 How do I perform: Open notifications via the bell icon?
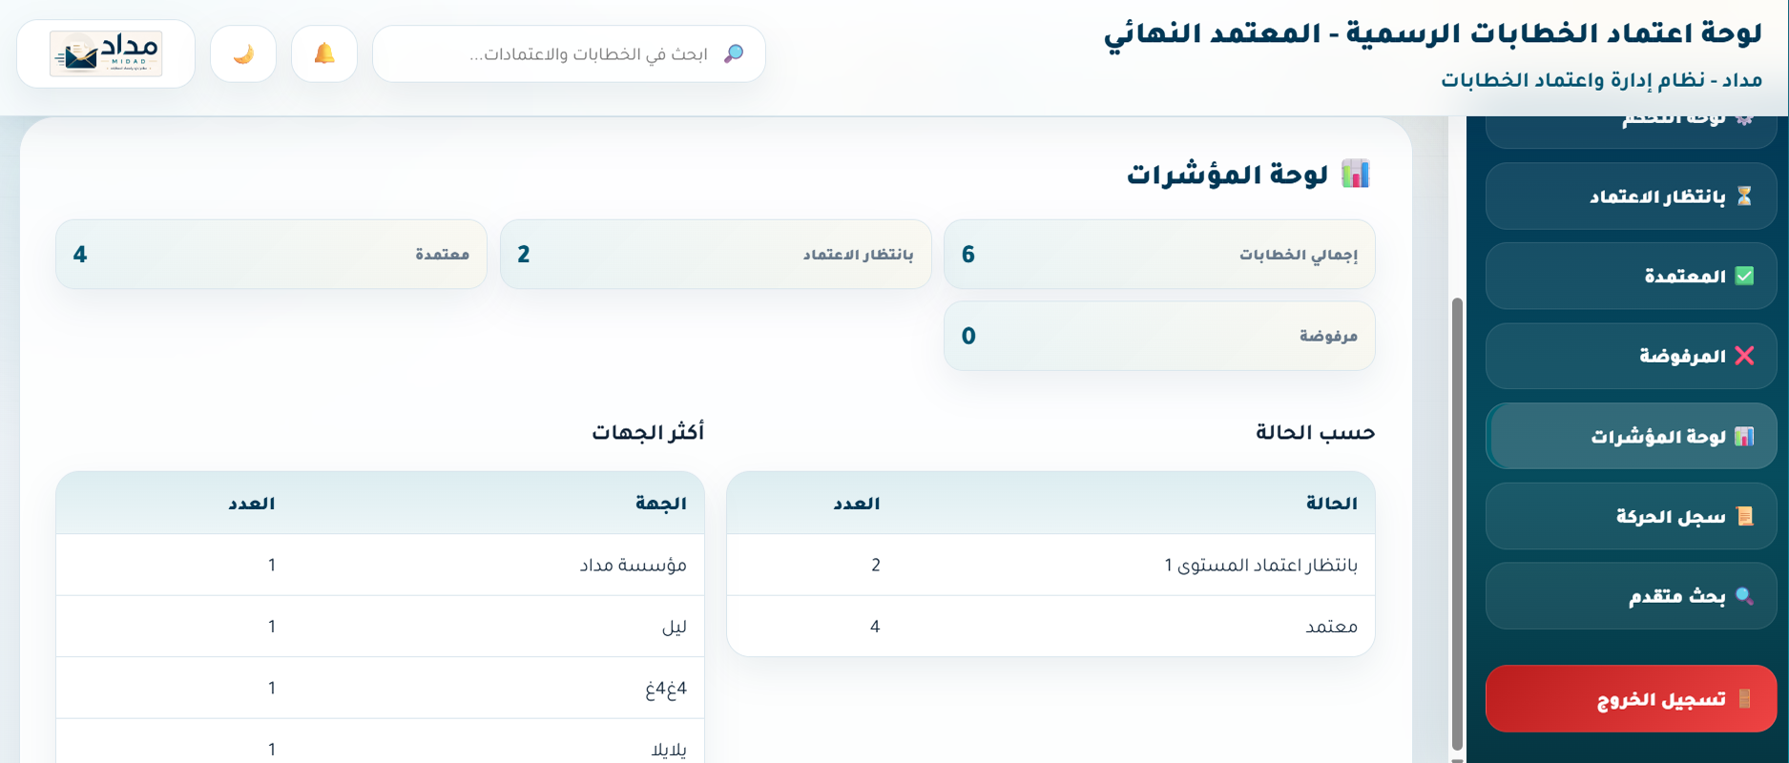(324, 53)
